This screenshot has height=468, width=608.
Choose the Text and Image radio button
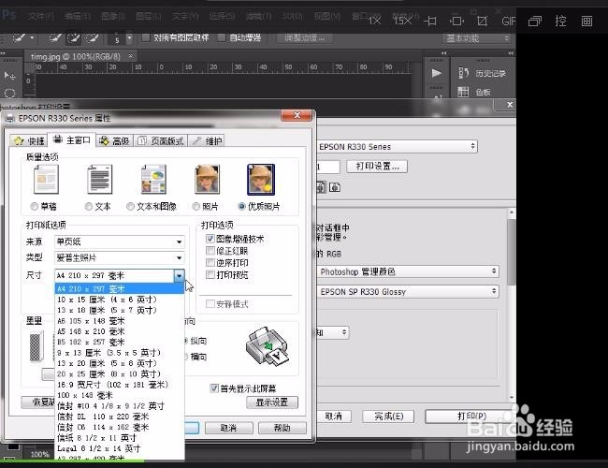pos(130,207)
